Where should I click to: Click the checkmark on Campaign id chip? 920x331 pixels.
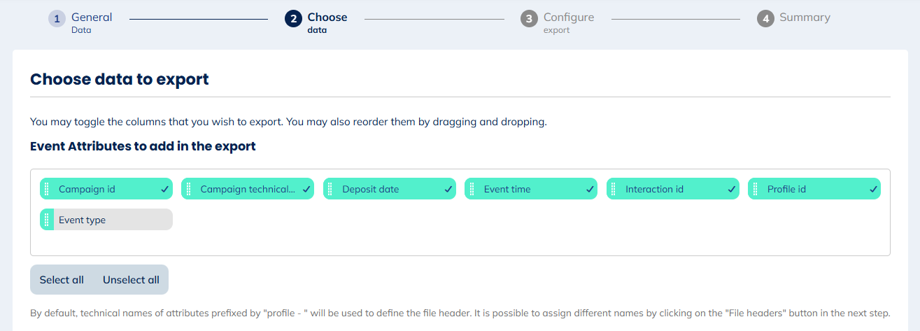click(164, 189)
